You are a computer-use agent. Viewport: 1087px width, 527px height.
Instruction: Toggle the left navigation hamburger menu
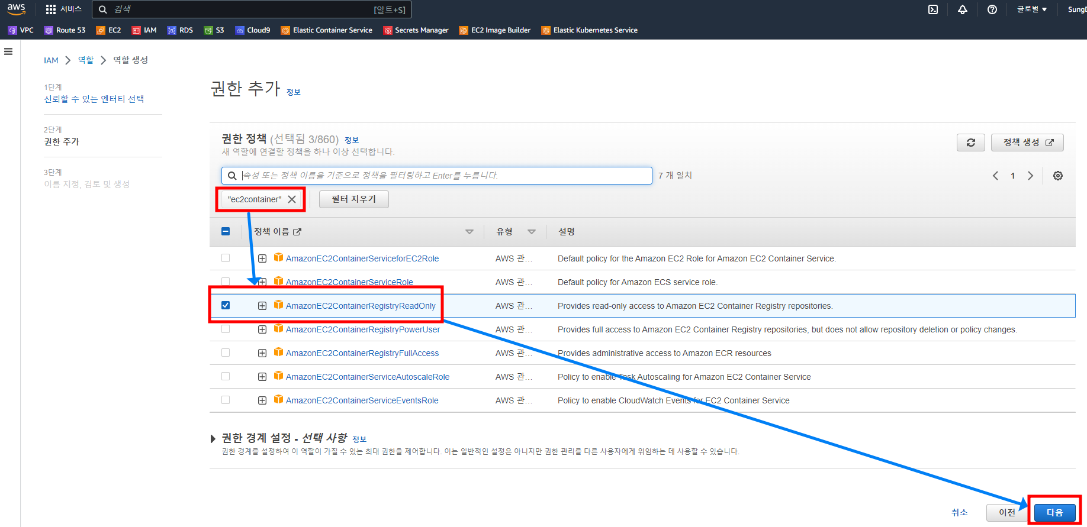tap(8, 51)
